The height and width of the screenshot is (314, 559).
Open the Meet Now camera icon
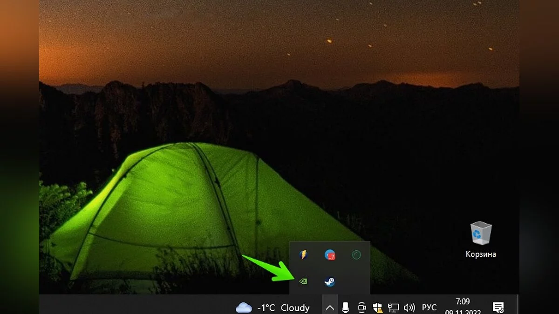361,307
